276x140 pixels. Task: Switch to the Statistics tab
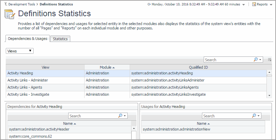point(60,39)
